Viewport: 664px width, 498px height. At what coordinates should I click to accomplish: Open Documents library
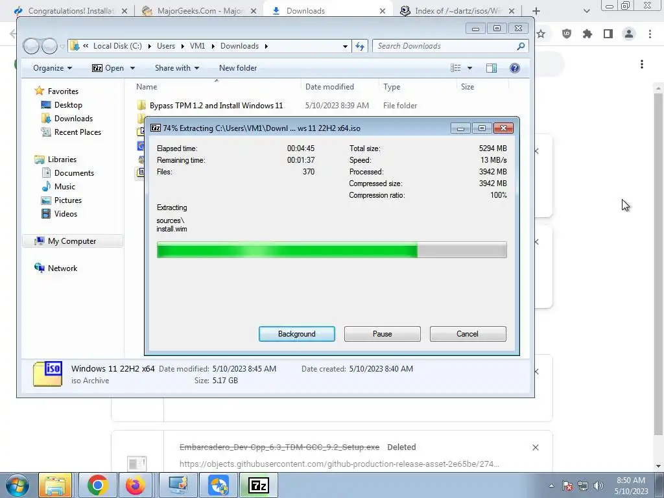click(74, 172)
